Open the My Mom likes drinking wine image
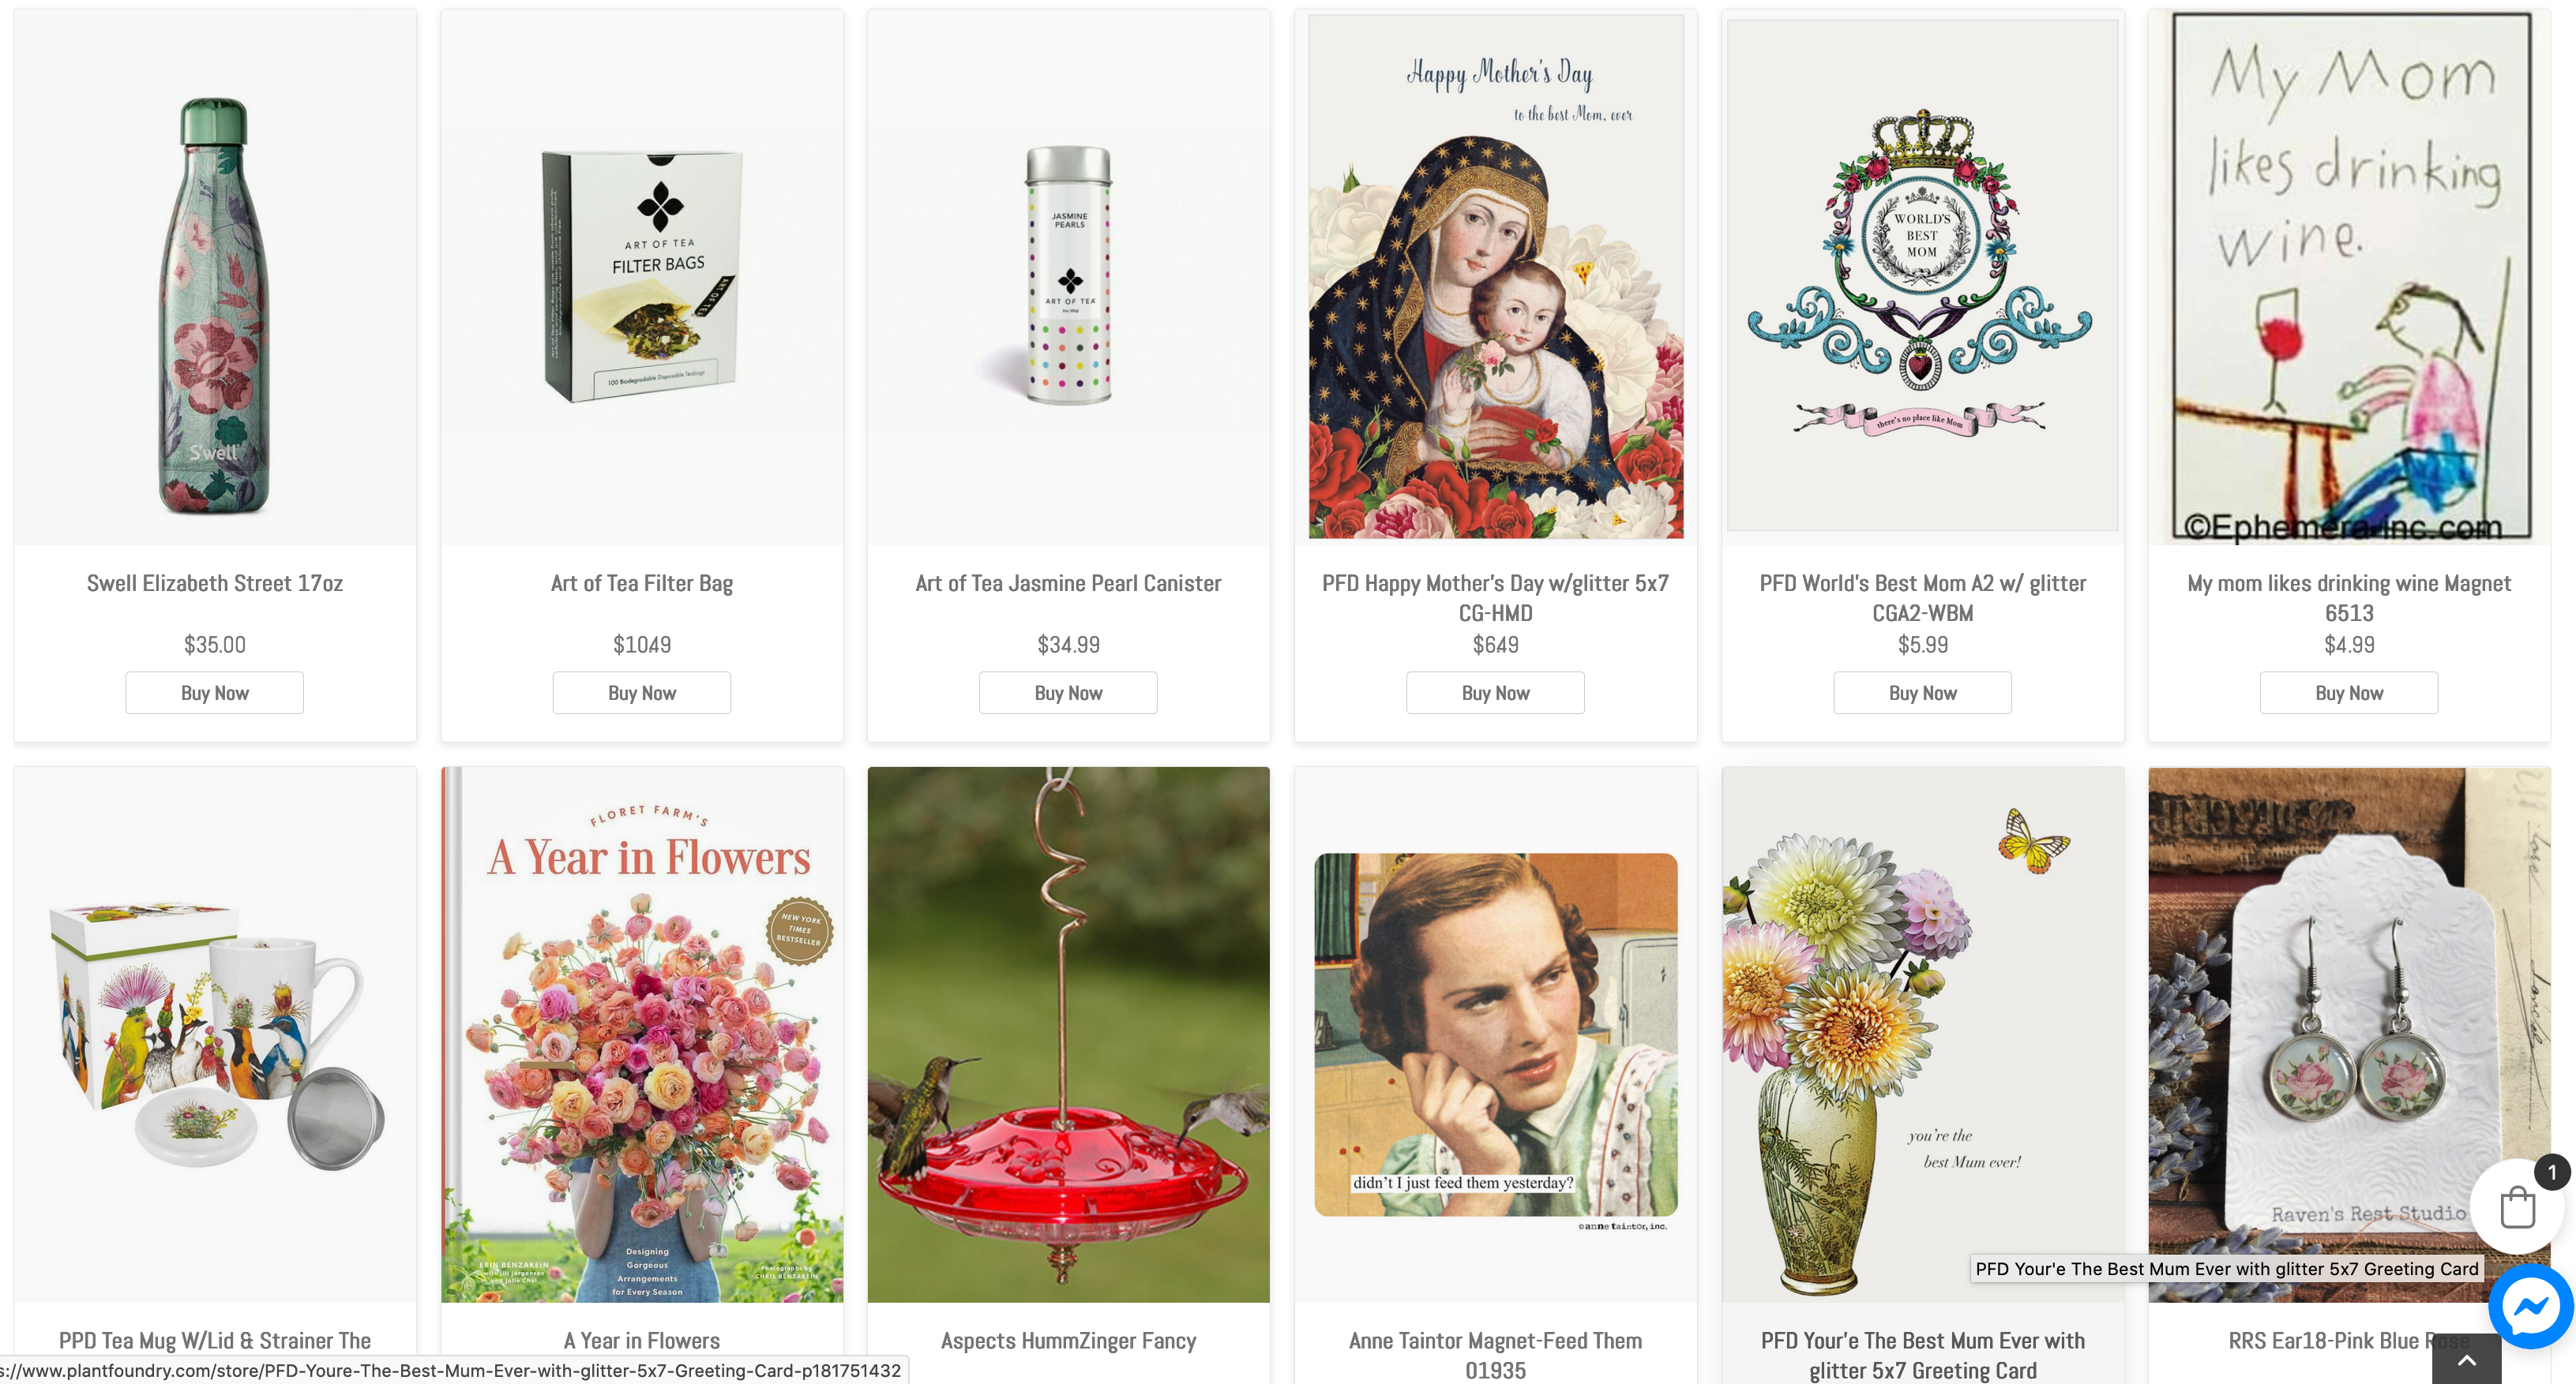Image resolution: width=2576 pixels, height=1384 pixels. (2349, 277)
